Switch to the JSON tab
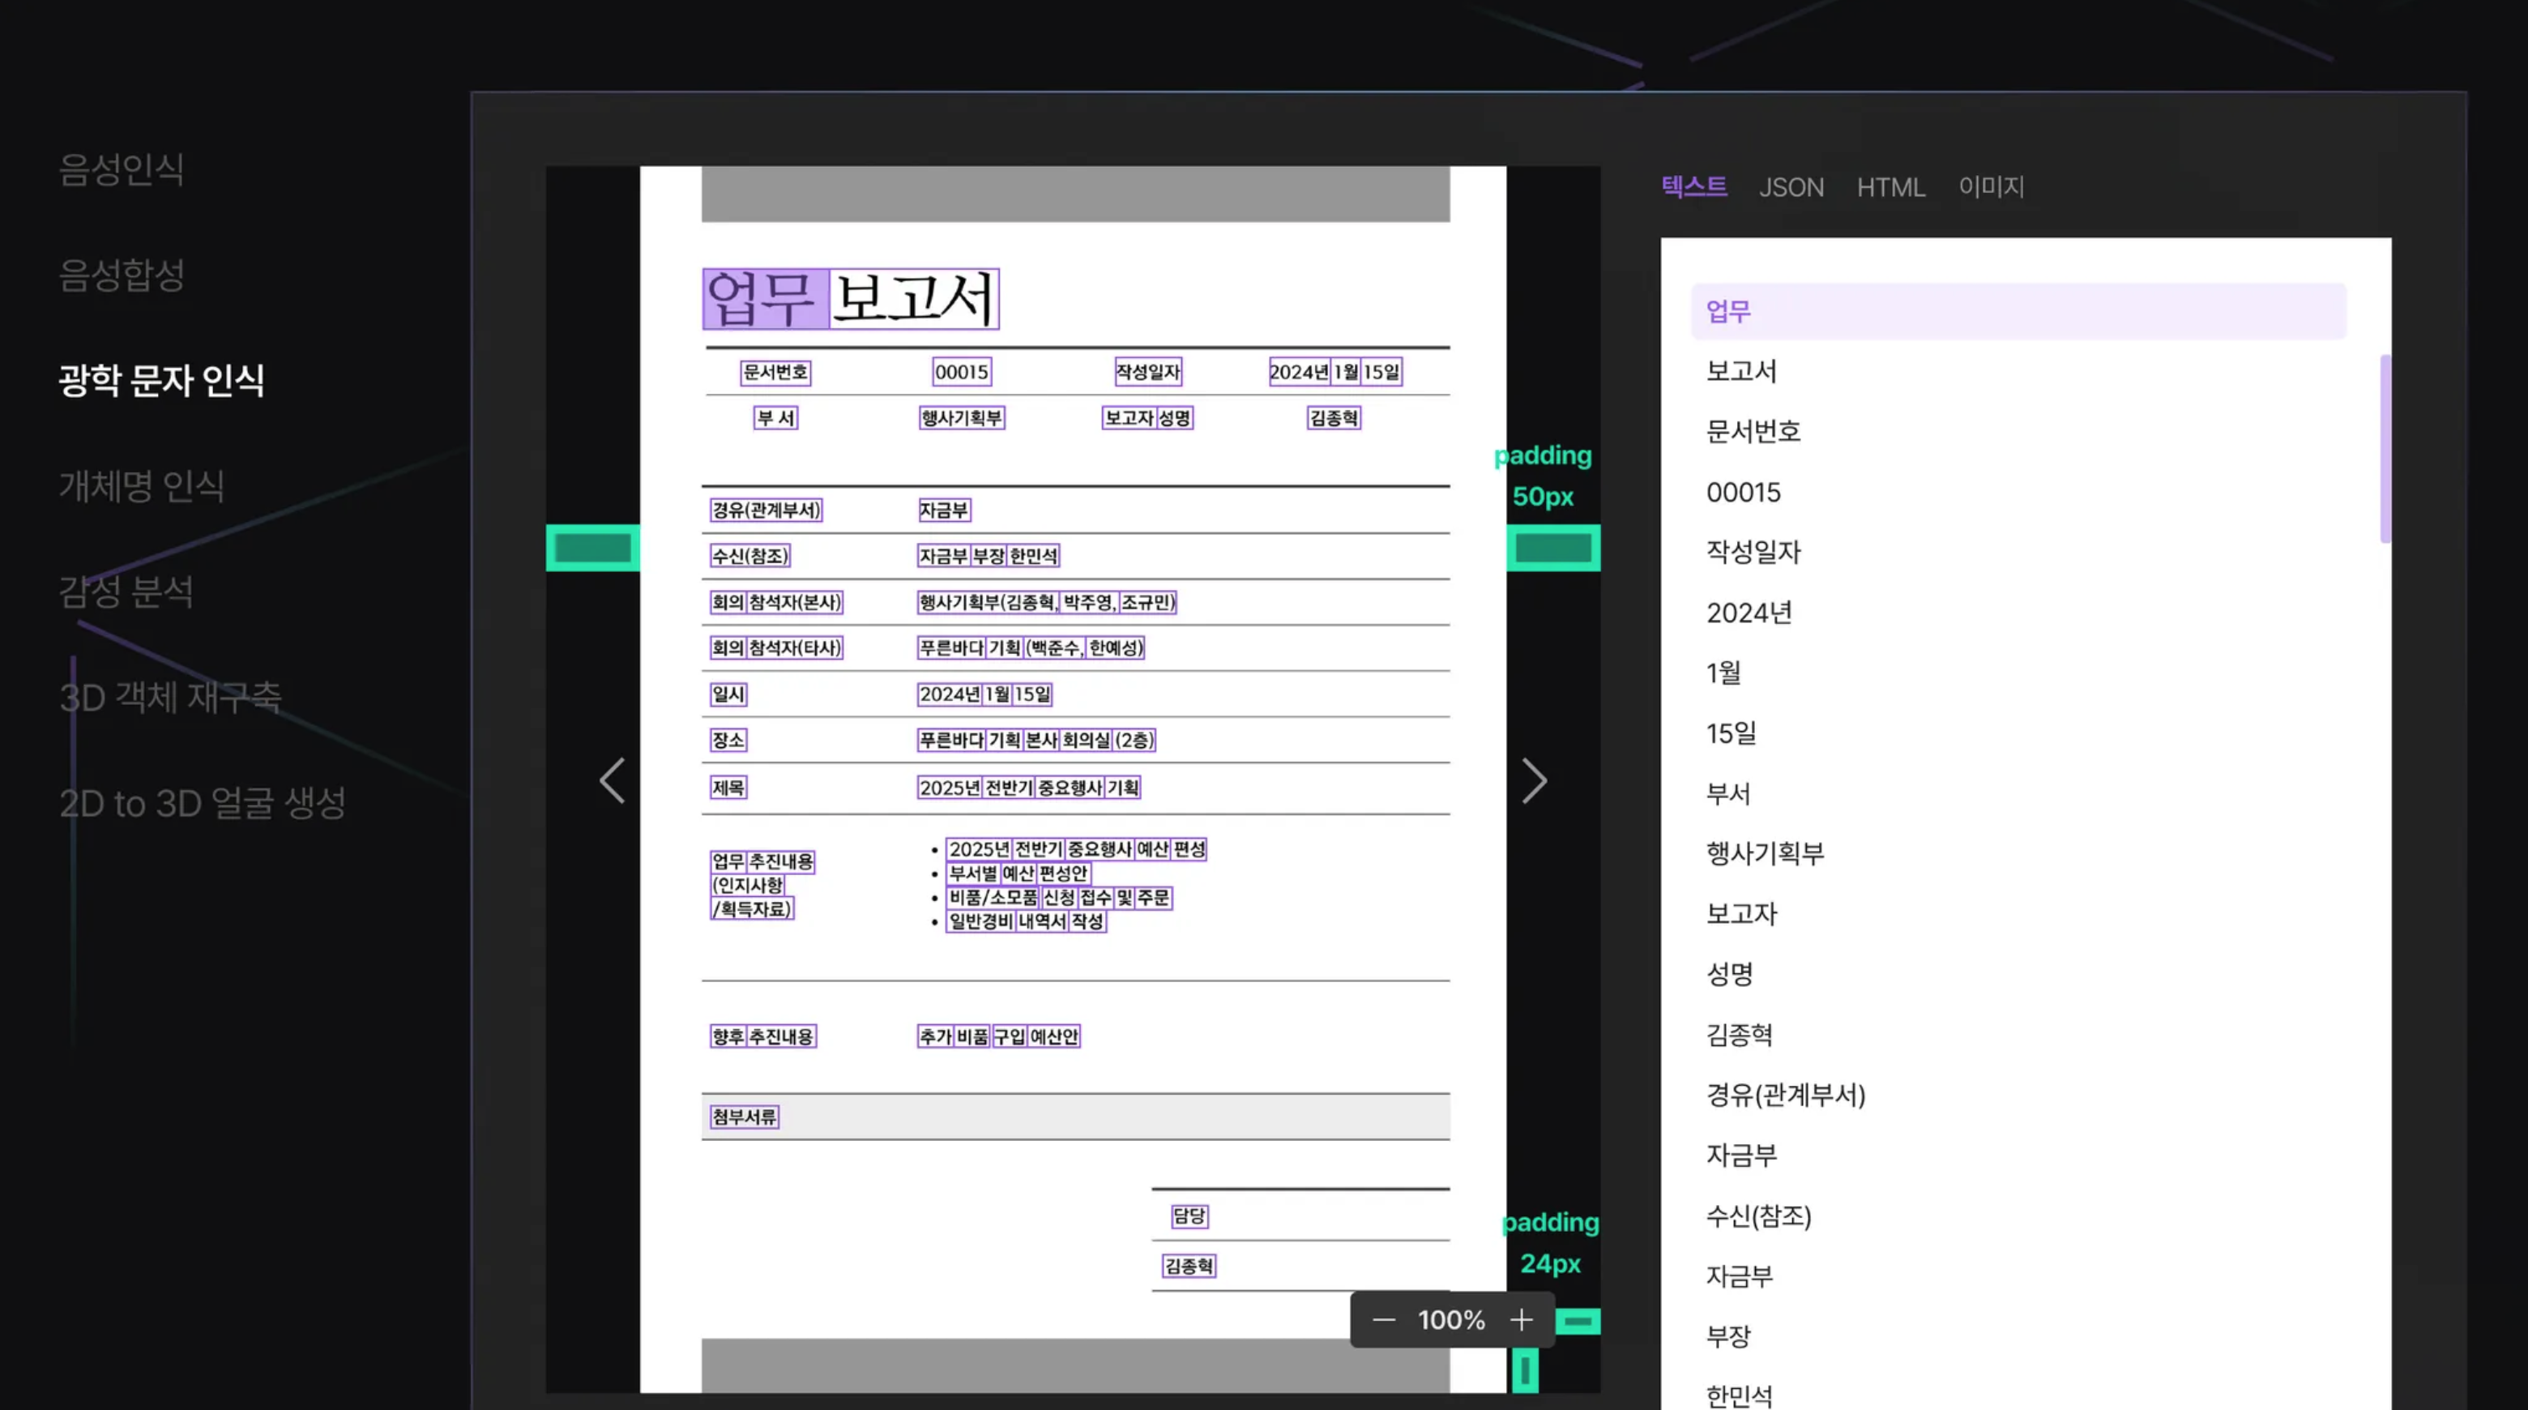2528x1410 pixels. [x=1791, y=186]
